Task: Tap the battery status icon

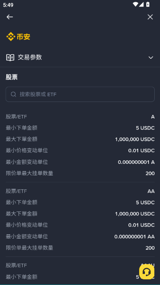Action: 148,4
